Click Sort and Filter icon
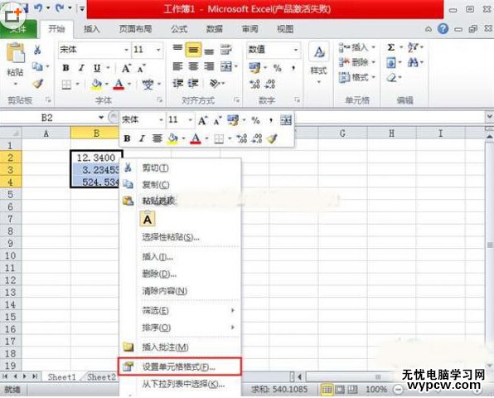The height and width of the screenshot is (398, 494). point(413,47)
